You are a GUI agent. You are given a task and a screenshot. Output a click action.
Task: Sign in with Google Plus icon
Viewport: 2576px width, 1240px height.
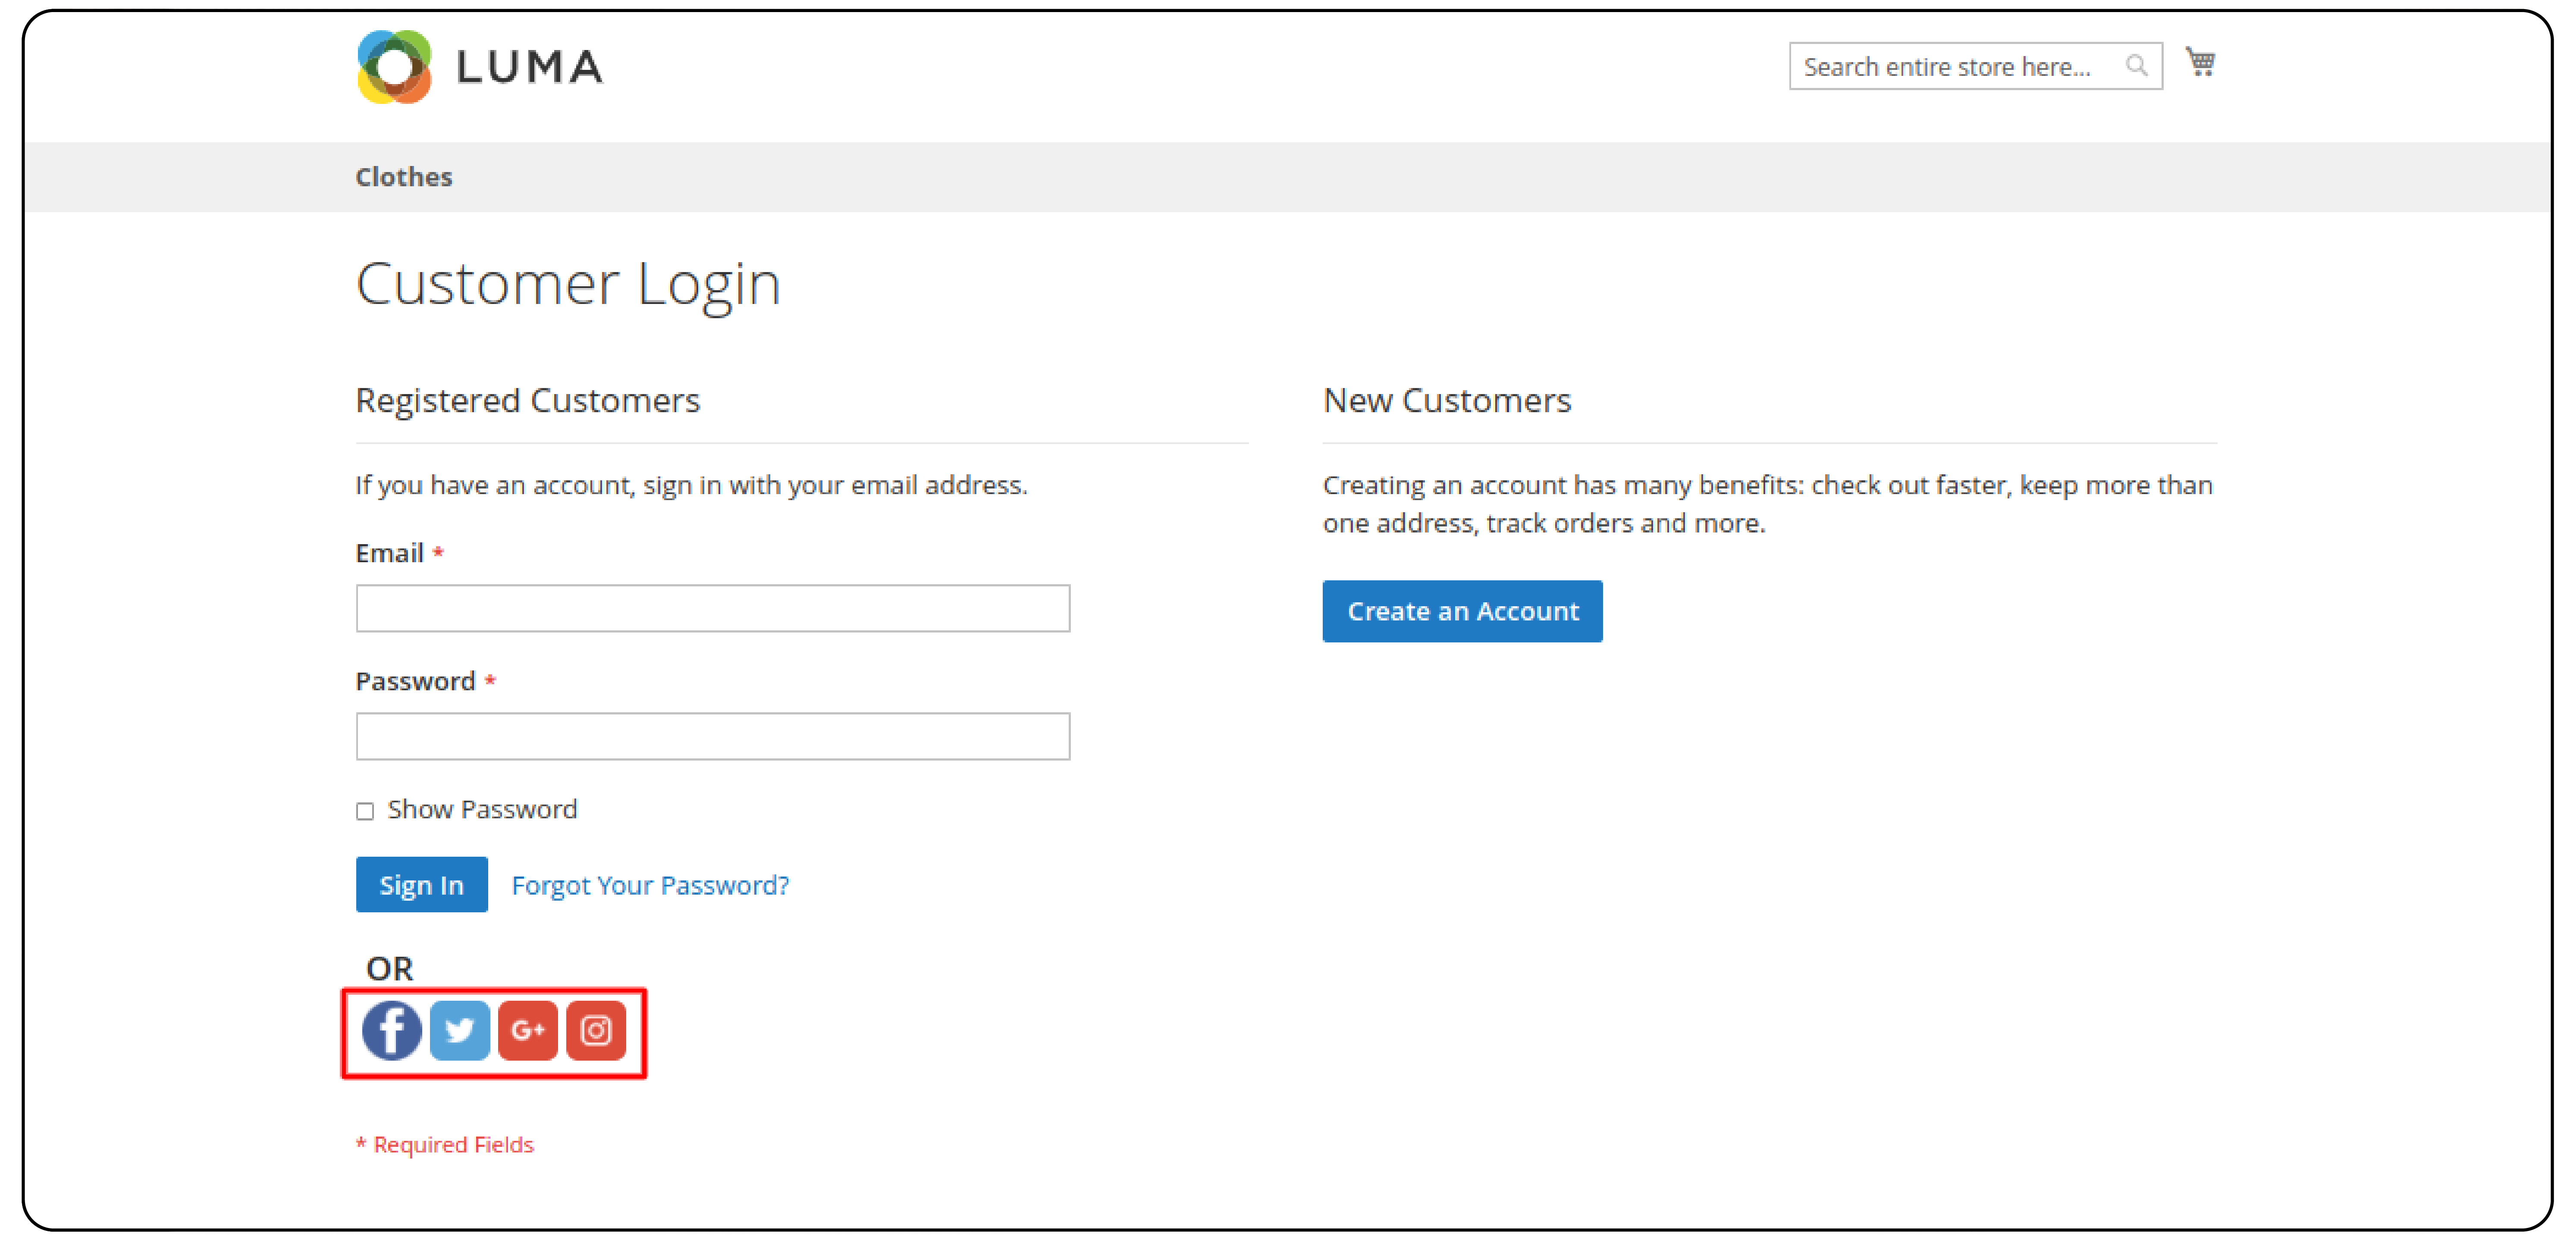click(528, 1030)
